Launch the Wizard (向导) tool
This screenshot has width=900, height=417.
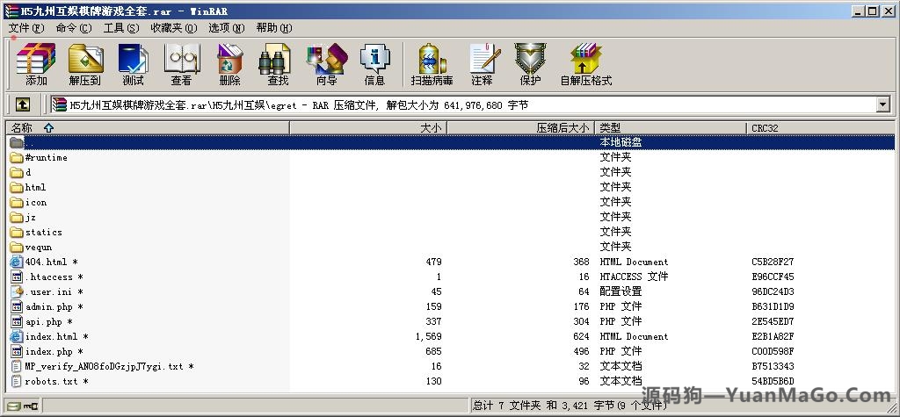click(x=327, y=64)
